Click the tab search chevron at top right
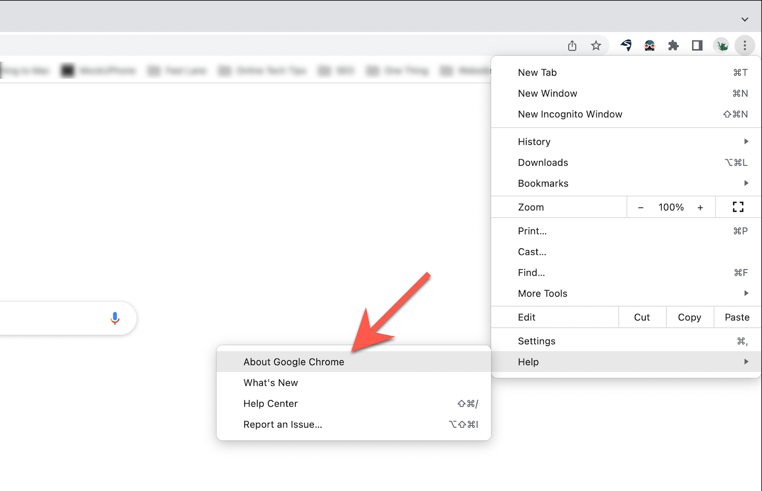 745,20
